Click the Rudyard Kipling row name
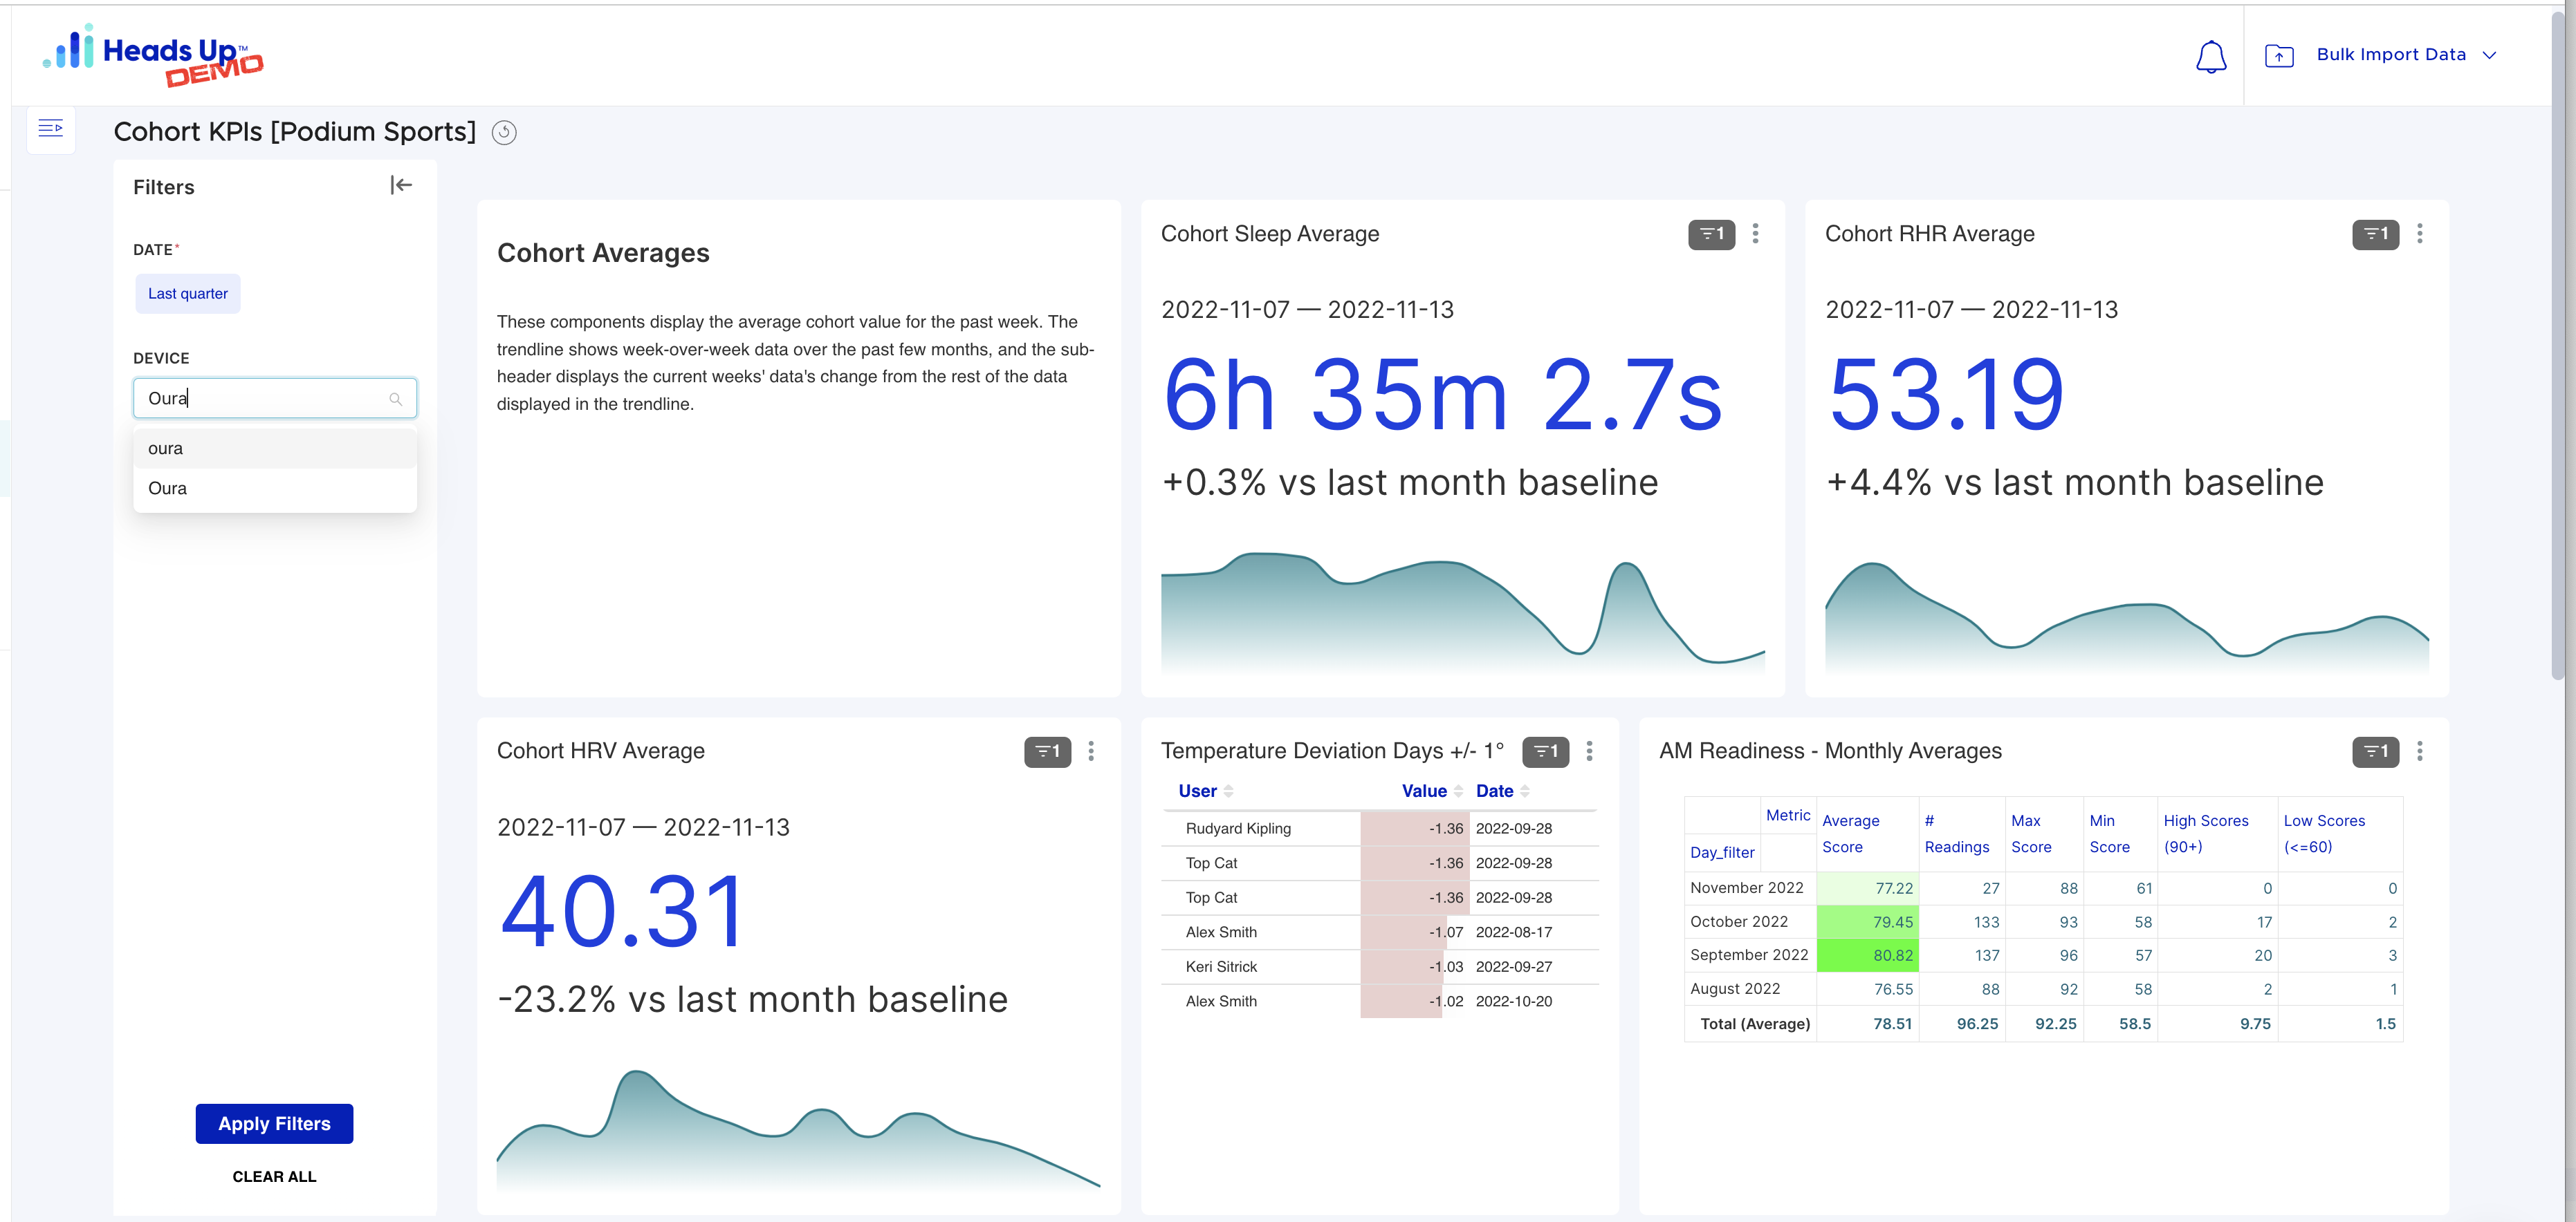 tap(1238, 828)
